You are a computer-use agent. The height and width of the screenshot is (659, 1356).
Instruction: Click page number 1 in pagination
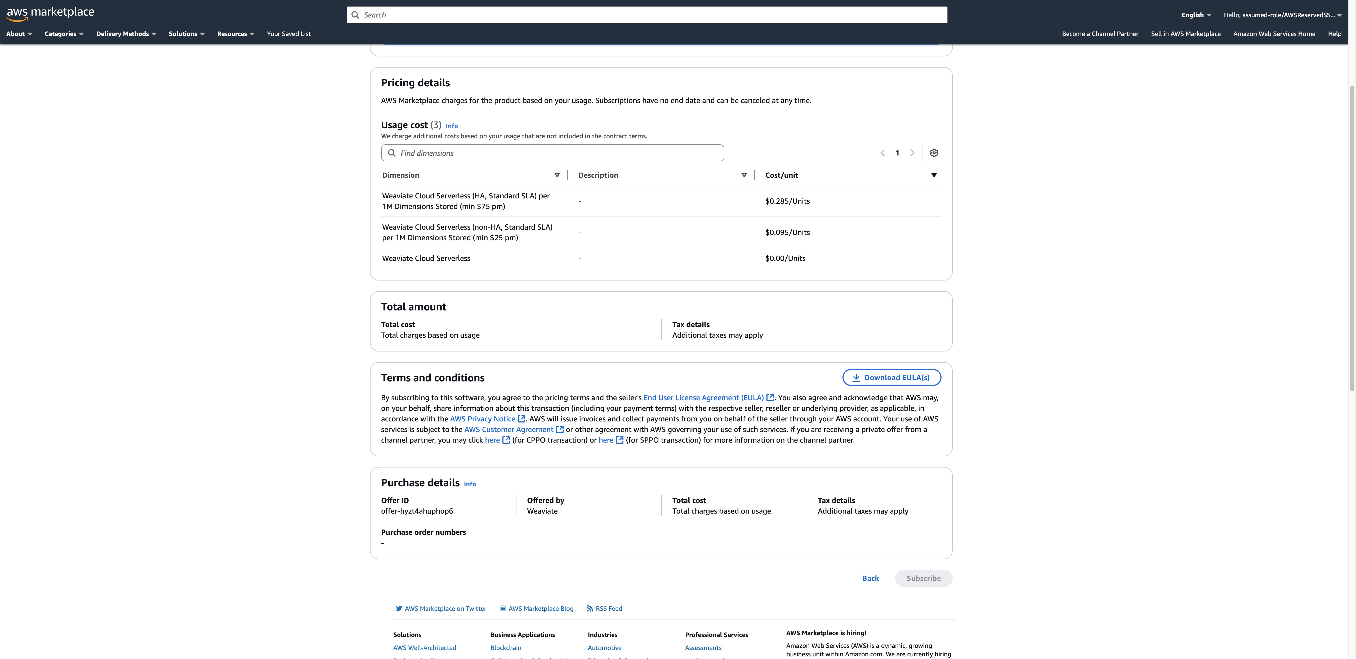(898, 153)
